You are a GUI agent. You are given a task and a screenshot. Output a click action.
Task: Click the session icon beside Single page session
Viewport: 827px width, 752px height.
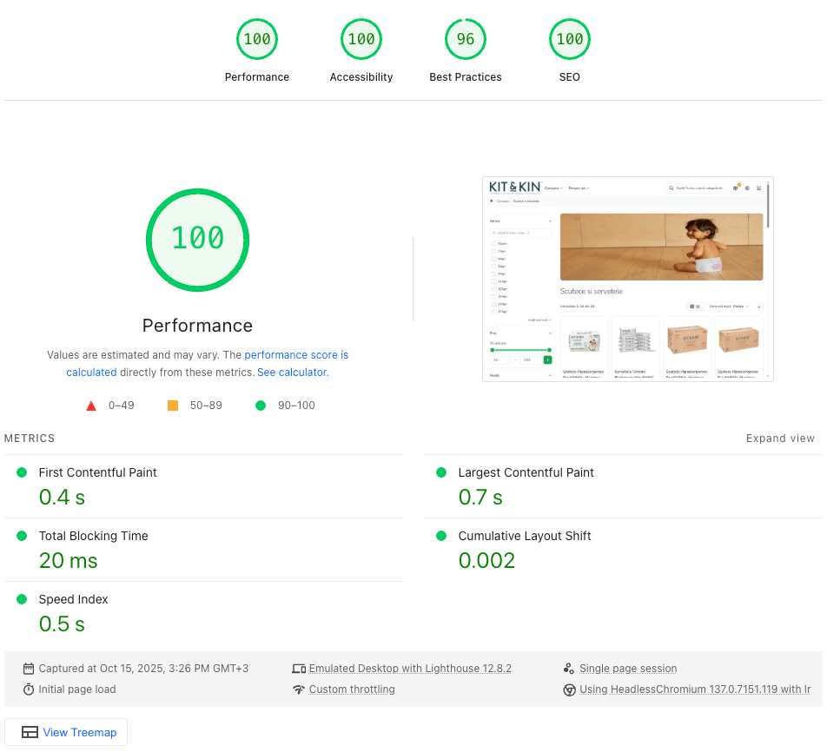click(571, 668)
